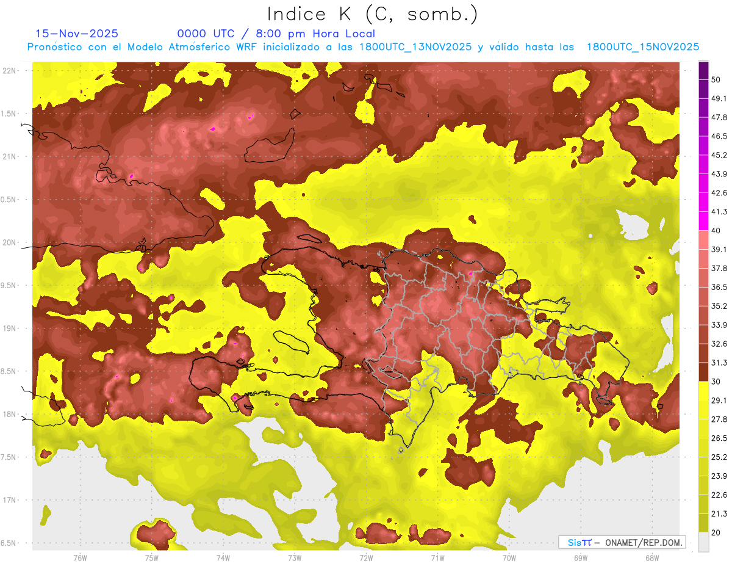Click the color scale value 22.6
This screenshot has width=732, height=566.
[x=719, y=495]
